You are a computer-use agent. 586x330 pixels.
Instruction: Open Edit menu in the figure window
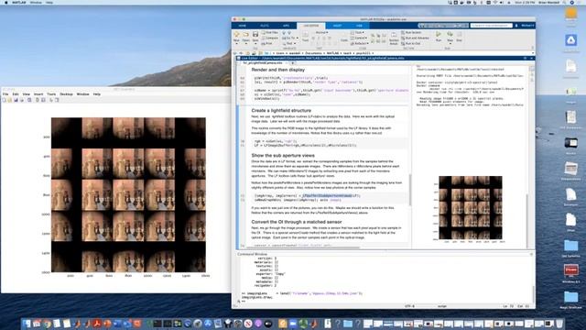click(16, 94)
